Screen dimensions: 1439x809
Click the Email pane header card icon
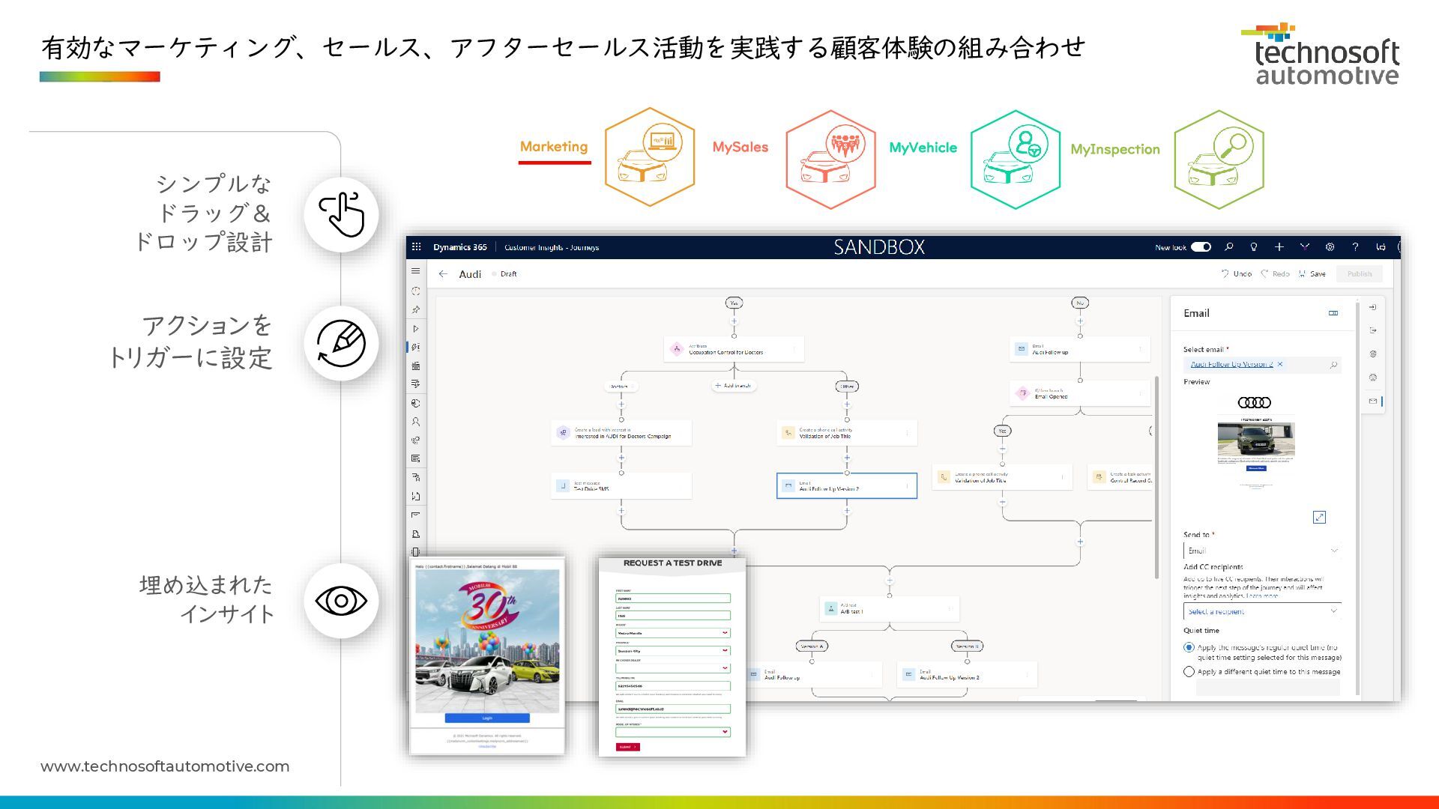(x=1333, y=313)
